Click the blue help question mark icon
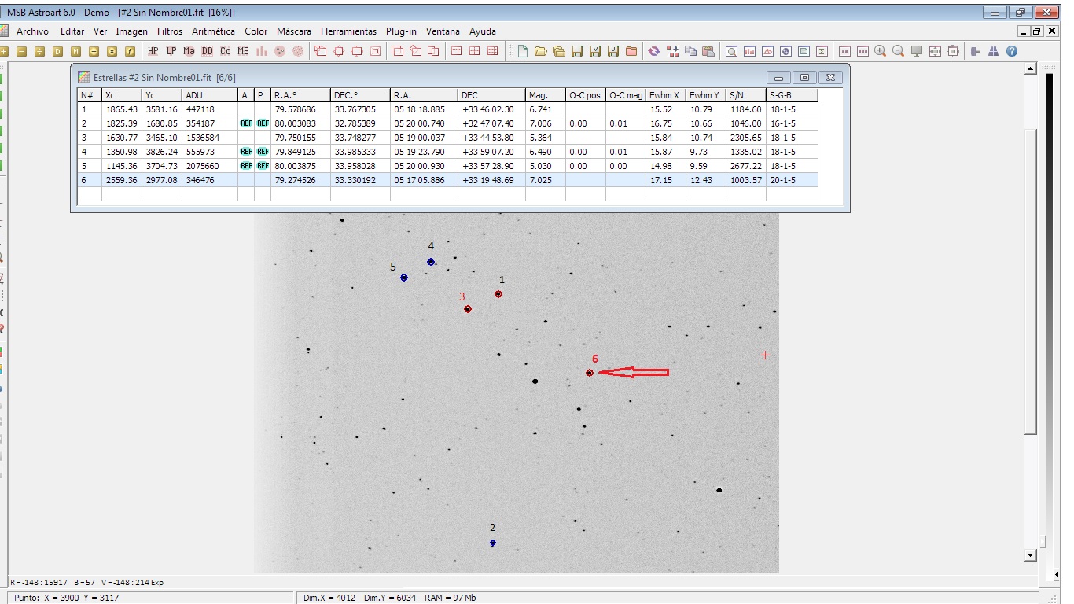Image resolution: width=1074 pixels, height=604 pixels. coord(1012,51)
